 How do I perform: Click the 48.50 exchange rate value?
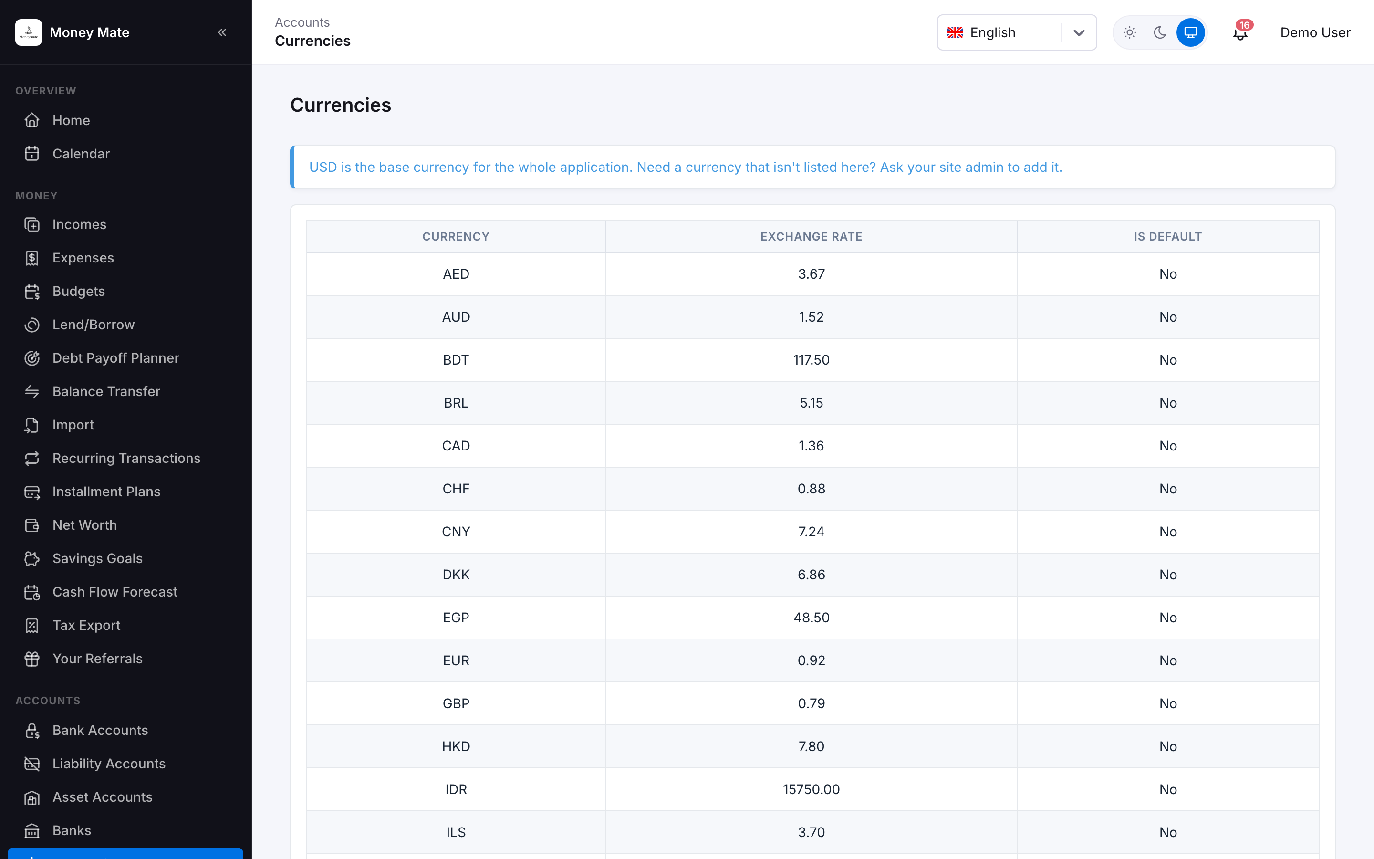coord(812,618)
